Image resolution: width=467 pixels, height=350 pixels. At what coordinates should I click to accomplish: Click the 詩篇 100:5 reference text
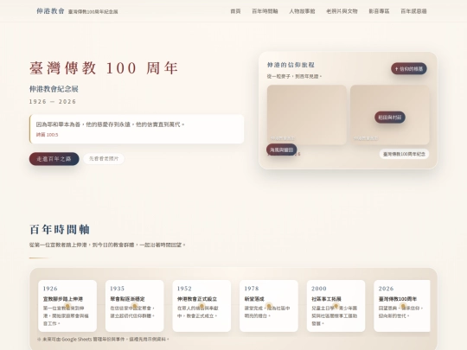coord(47,135)
